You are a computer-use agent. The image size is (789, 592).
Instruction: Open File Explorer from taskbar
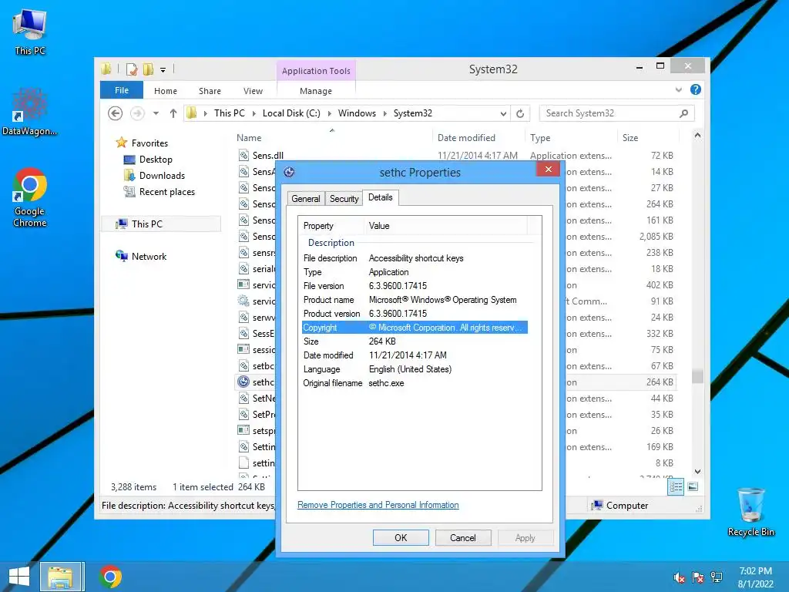[x=60, y=577]
